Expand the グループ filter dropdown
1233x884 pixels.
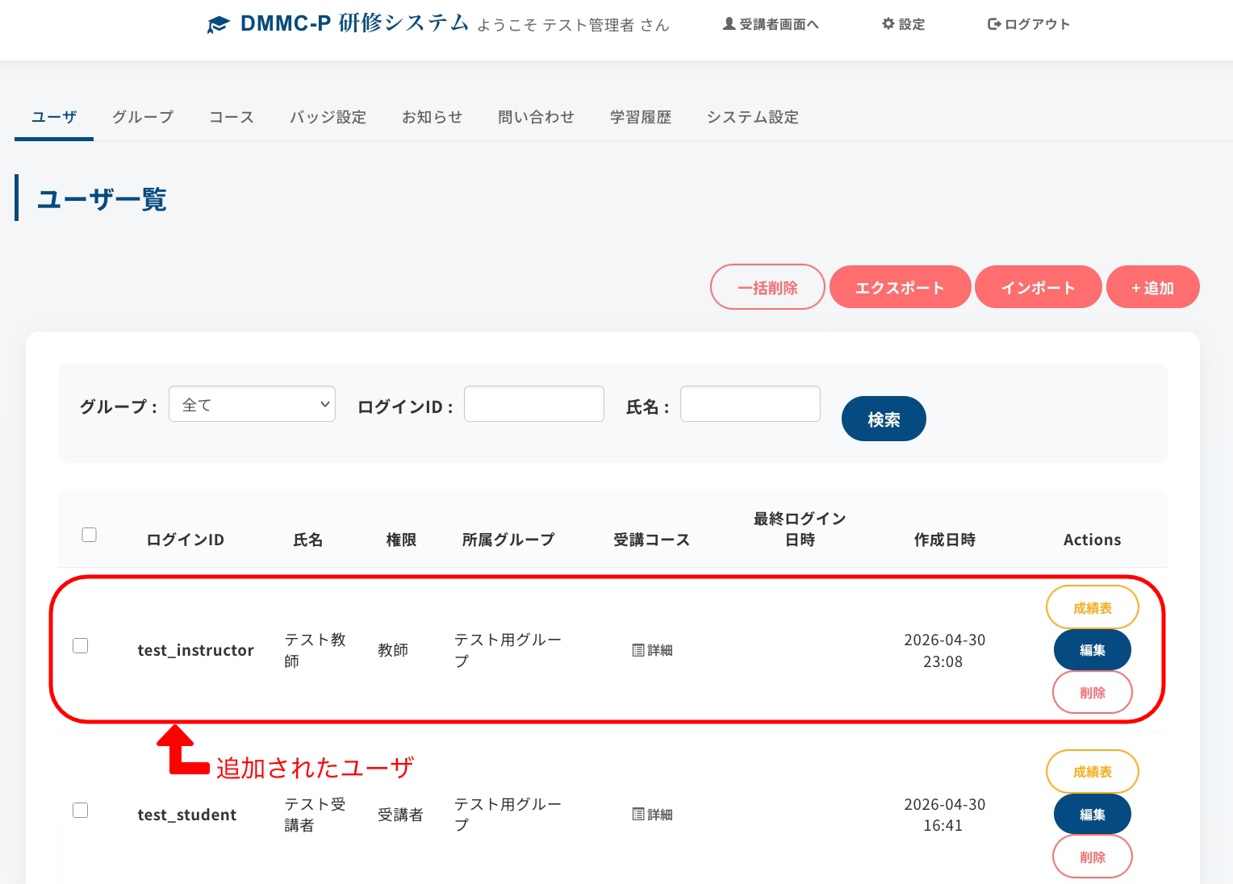[x=252, y=404]
